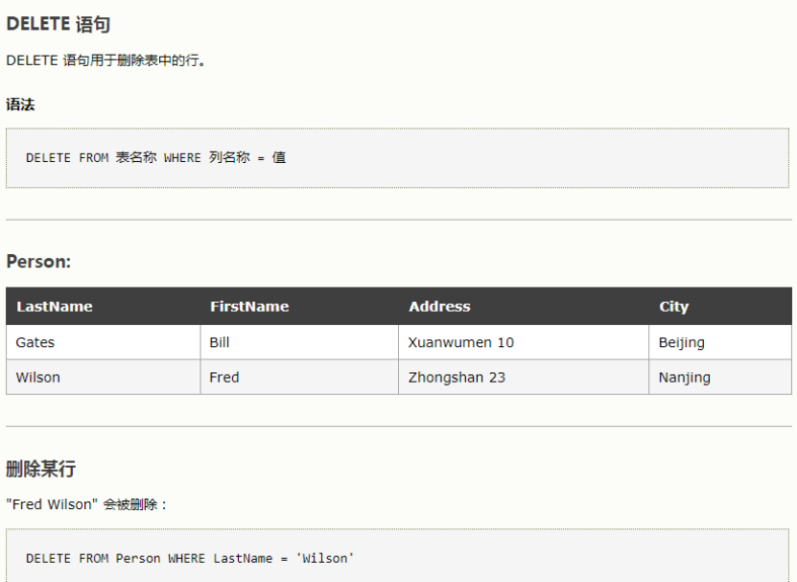Select the Nanjing city cell
Screen dimensions: 797x582
click(720, 377)
